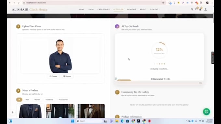Screen dimensions: 221x124
Task: Click the AI Try-On Result heading
Action: pyautogui.click(x=130, y=26)
